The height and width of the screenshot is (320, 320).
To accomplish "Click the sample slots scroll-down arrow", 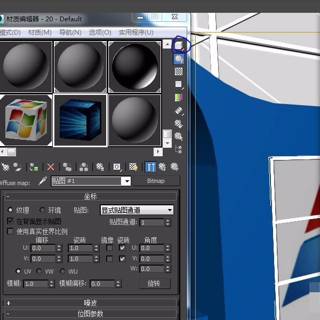I will (167, 143).
